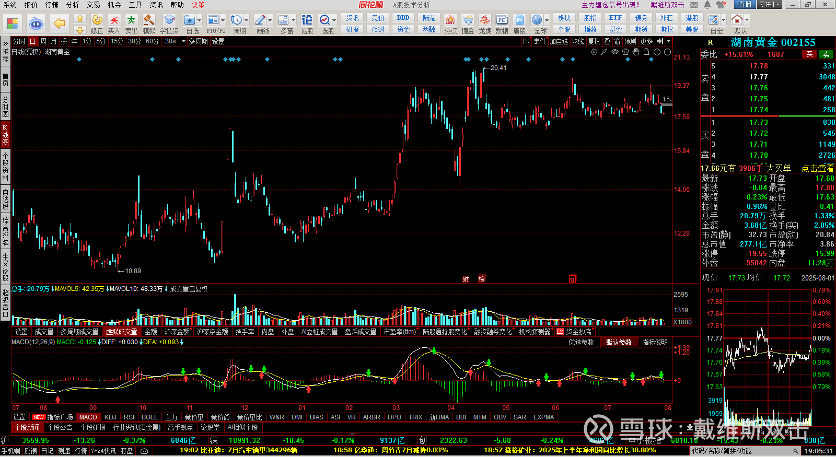
Task: Expand the F10/F9 dropdown arrow
Action: [x=223, y=20]
